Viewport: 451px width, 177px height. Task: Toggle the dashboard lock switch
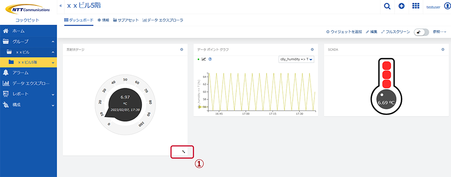click(421, 32)
